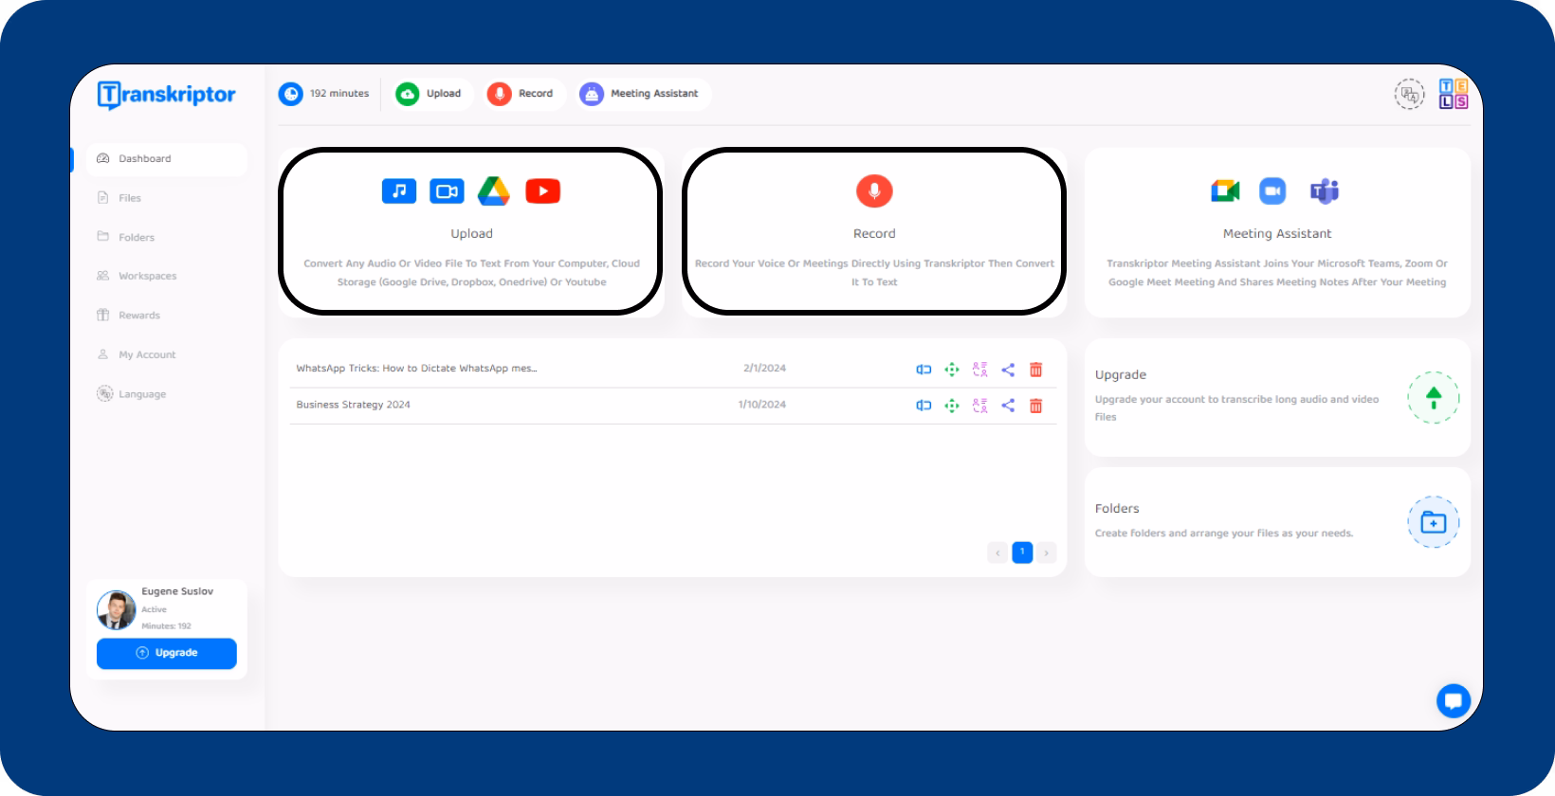1555x796 pixels.
Task: Select page 1 in pagination
Action: pyautogui.click(x=1022, y=552)
